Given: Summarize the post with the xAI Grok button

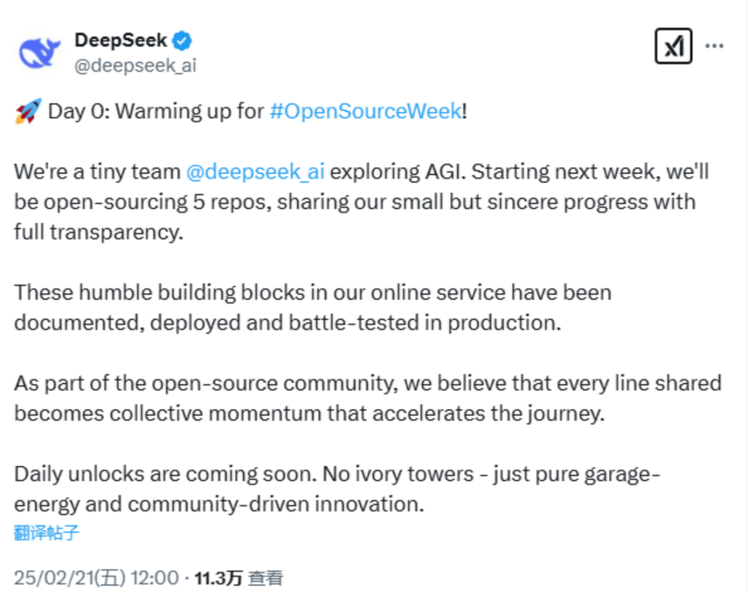Looking at the screenshot, I should coord(673,44).
